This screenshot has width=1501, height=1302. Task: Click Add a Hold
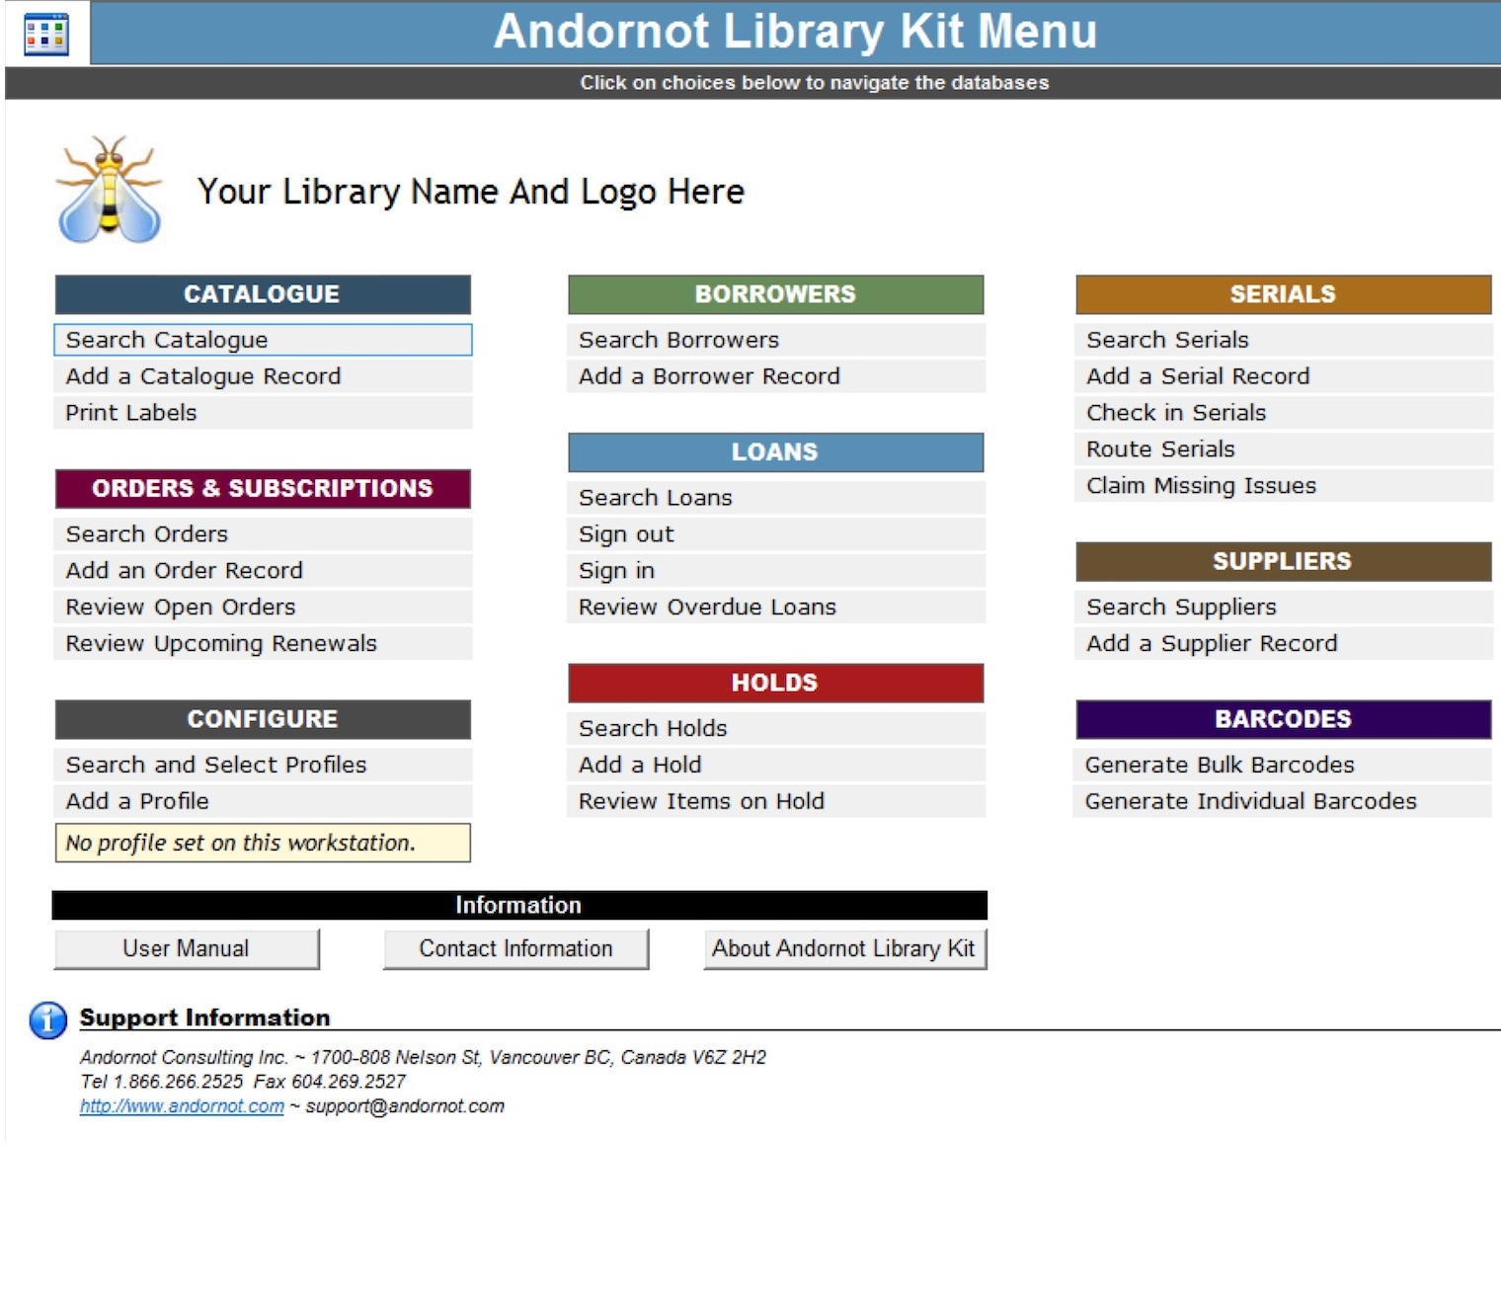coord(776,765)
